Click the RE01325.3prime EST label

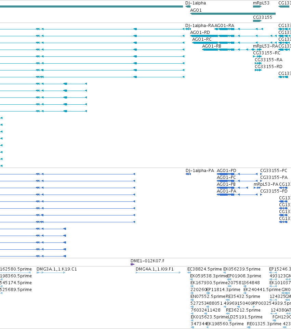click(264, 324)
